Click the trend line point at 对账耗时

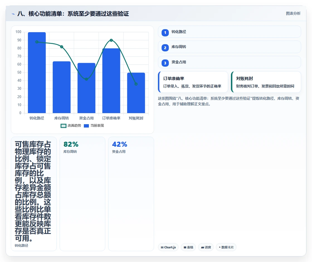pyautogui.click(x=136, y=84)
